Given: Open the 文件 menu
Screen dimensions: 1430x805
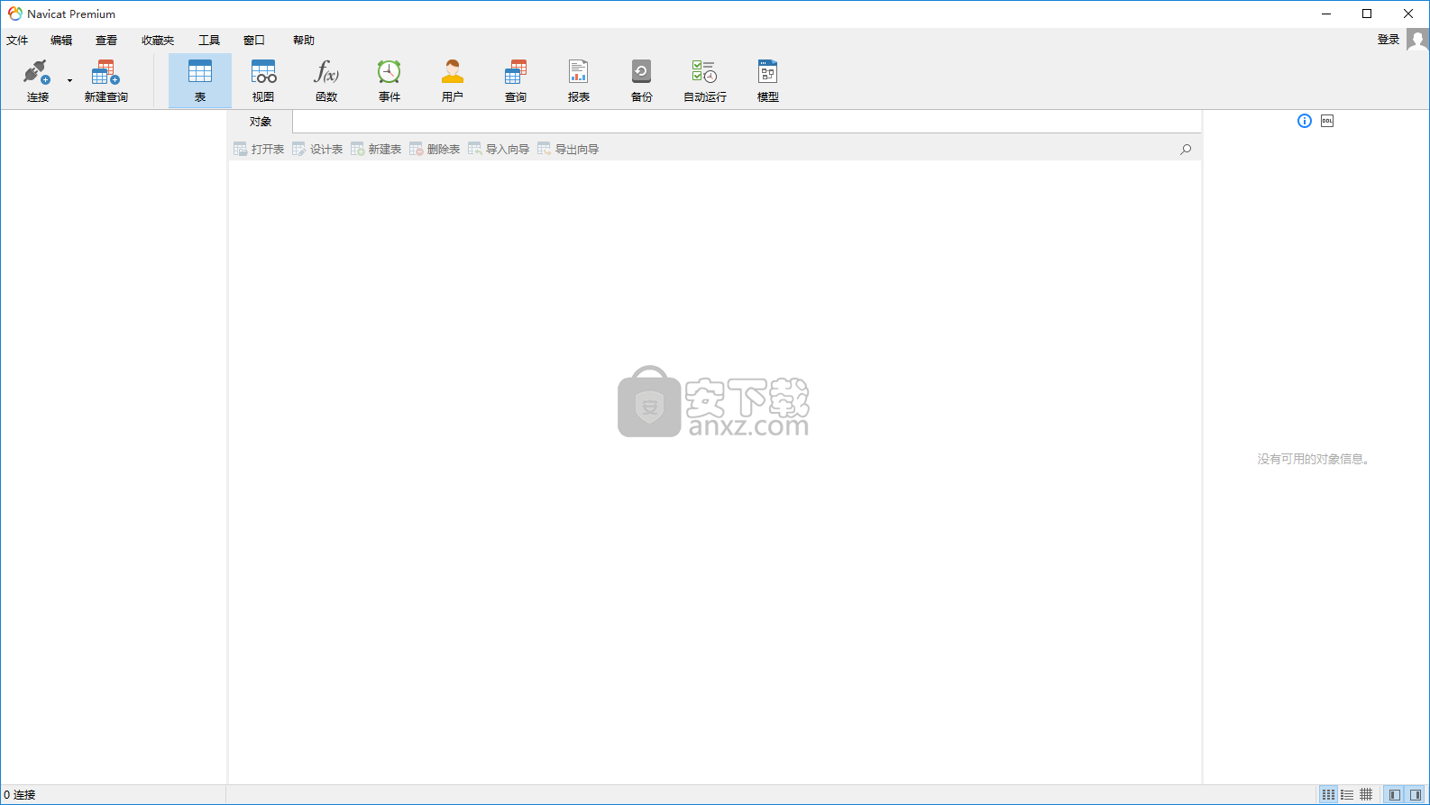Looking at the screenshot, I should pyautogui.click(x=17, y=41).
